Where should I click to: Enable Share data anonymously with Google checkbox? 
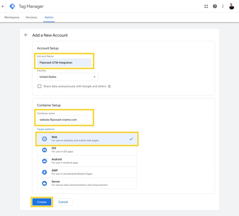coord(40,86)
